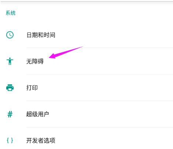Open the 开发者选项 developer options label
173x149 pixels.
pyautogui.click(x=41, y=141)
